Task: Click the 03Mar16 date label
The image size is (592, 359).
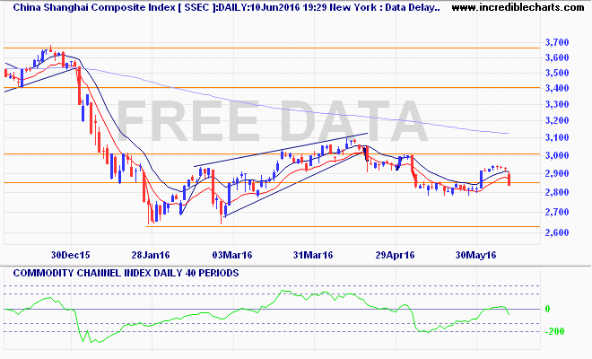Action: tap(232, 255)
